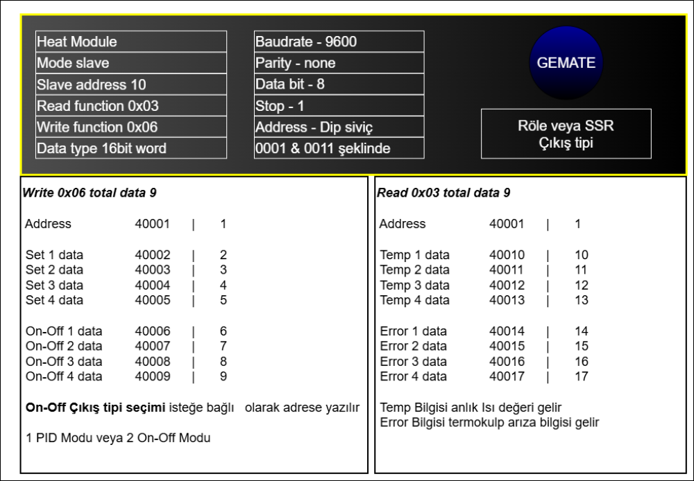Click the Röle veya SSR Çıkış tipi box
The height and width of the screenshot is (481, 694).
coord(566,134)
